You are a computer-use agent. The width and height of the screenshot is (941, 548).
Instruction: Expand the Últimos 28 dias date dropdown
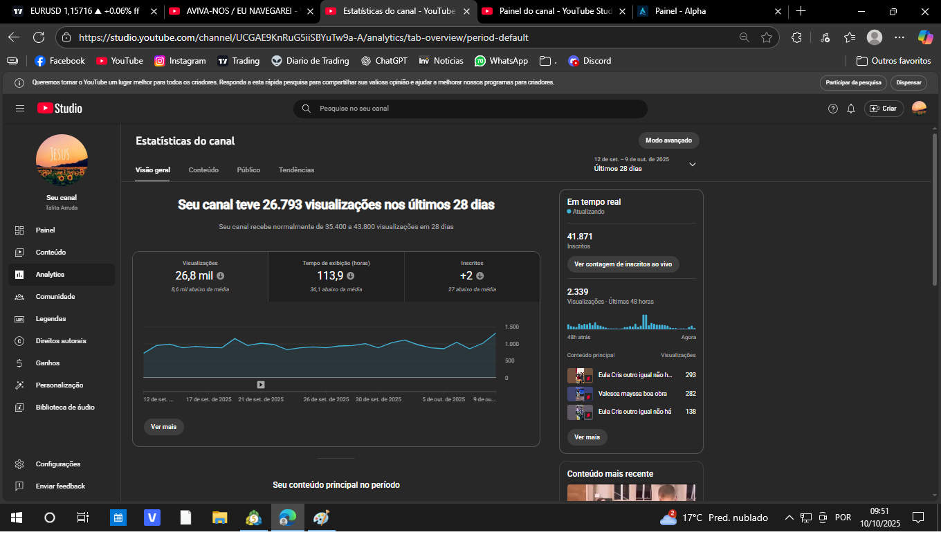tap(692, 164)
